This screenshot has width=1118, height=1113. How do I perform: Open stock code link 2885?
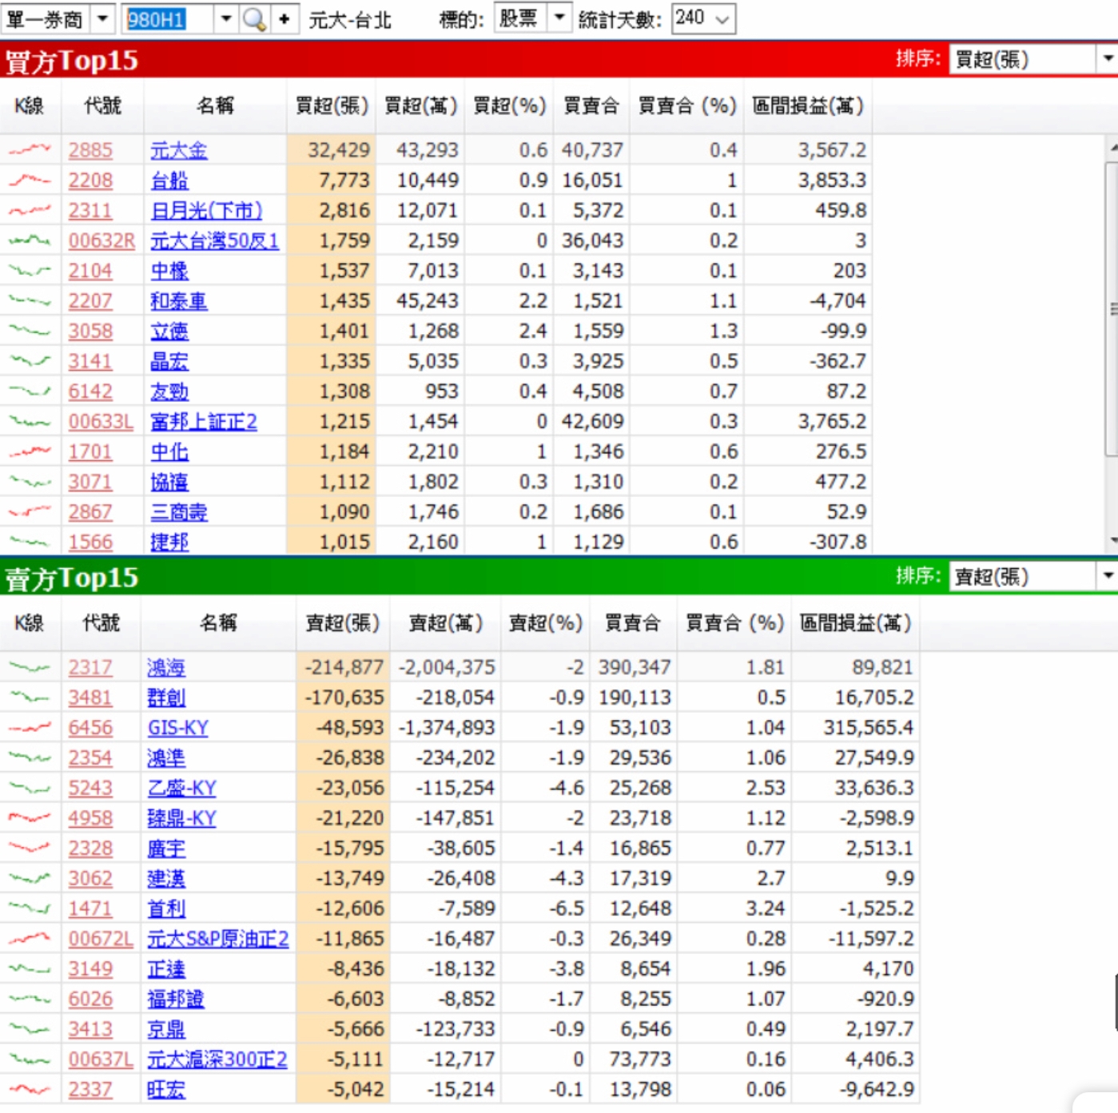point(90,150)
